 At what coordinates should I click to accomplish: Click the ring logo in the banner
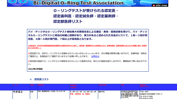(x=18, y=3)
